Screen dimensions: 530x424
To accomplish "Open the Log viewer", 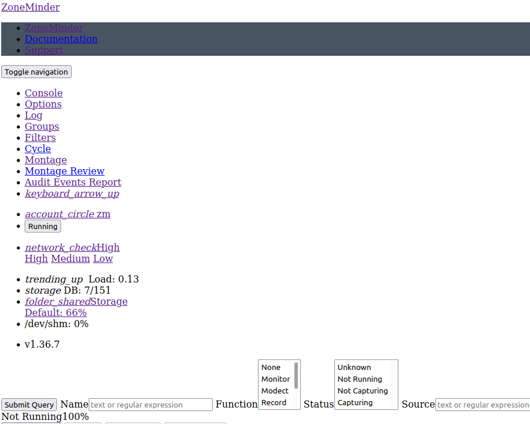I will click(33, 115).
